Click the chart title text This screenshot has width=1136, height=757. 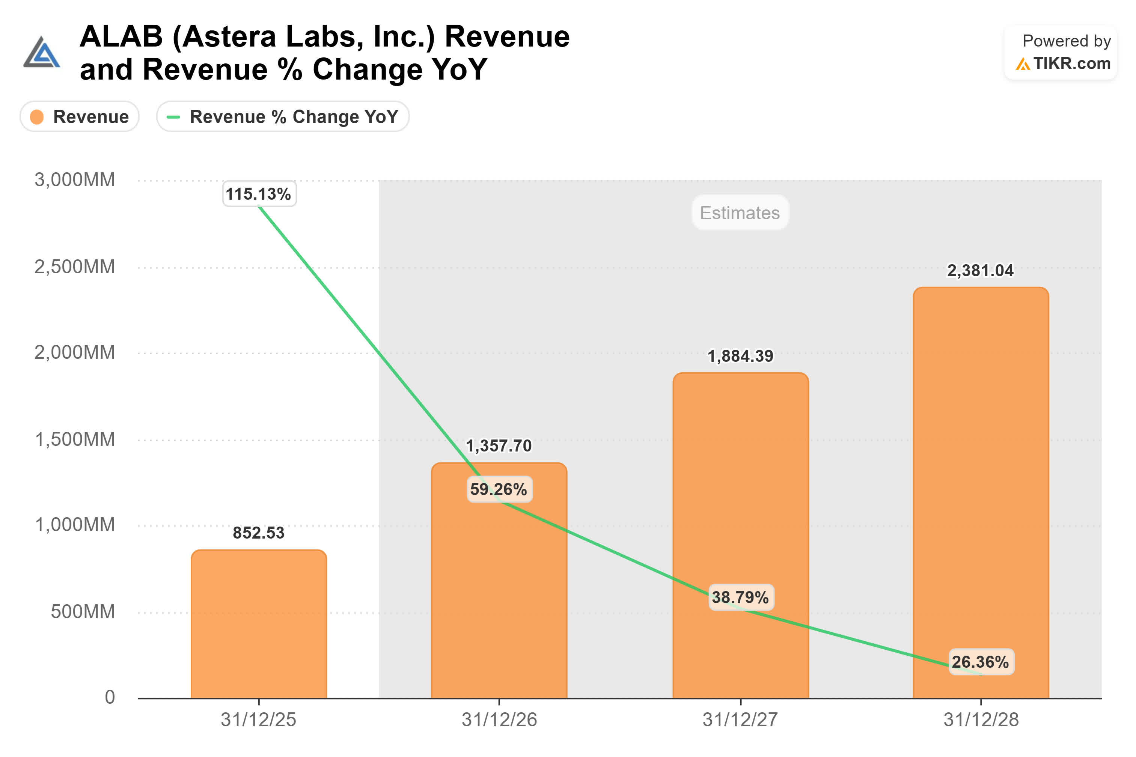click(324, 53)
